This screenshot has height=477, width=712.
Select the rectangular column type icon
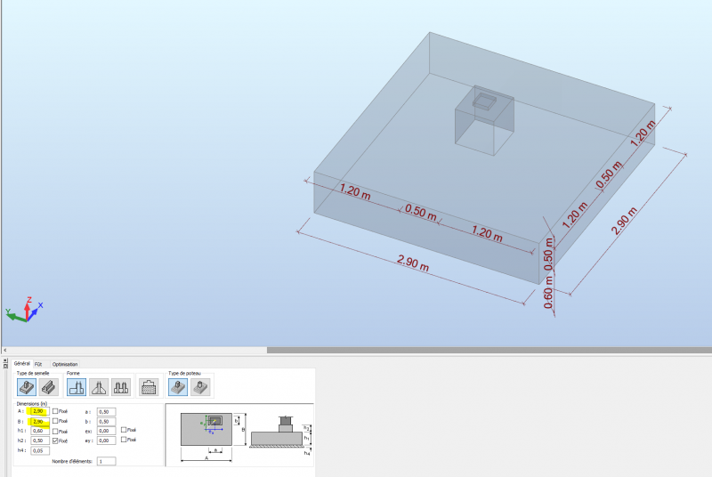(178, 387)
